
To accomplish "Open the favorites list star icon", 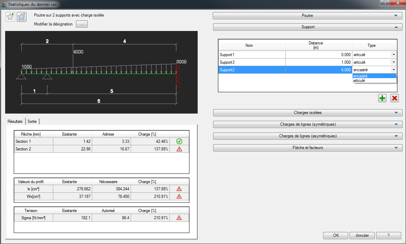I will pyautogui.click(x=22, y=17).
